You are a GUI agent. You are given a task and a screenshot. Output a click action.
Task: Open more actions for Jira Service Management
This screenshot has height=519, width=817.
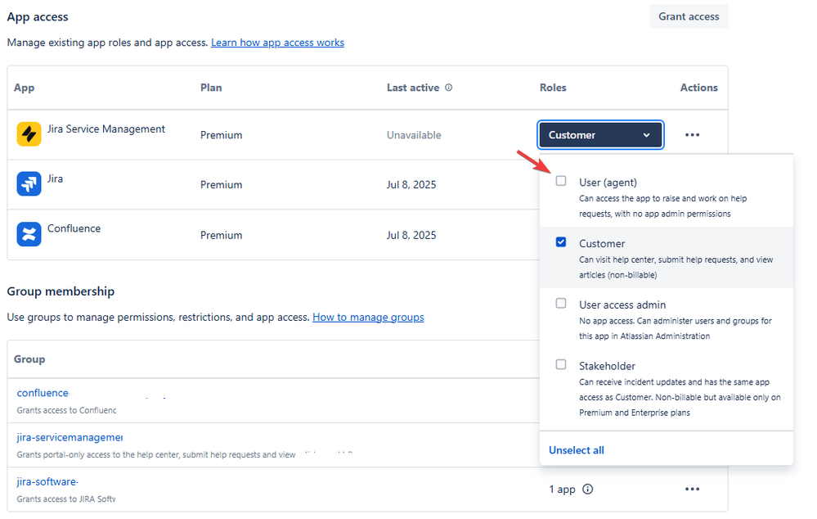point(692,135)
